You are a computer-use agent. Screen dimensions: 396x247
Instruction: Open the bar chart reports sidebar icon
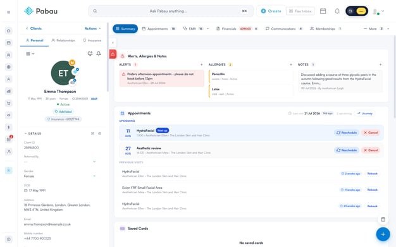click(x=9, y=91)
